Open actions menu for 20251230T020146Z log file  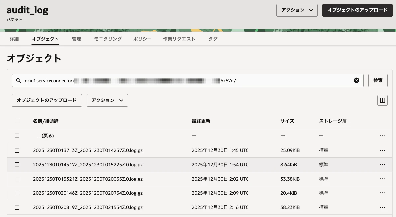(383, 193)
